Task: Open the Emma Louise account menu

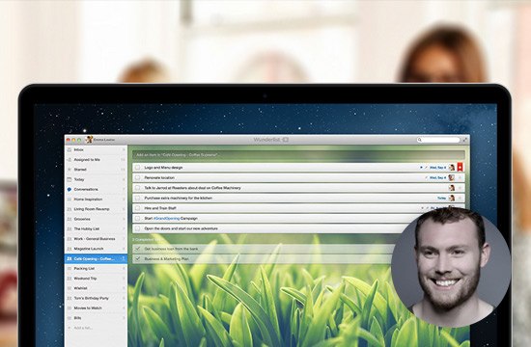Action: point(104,140)
